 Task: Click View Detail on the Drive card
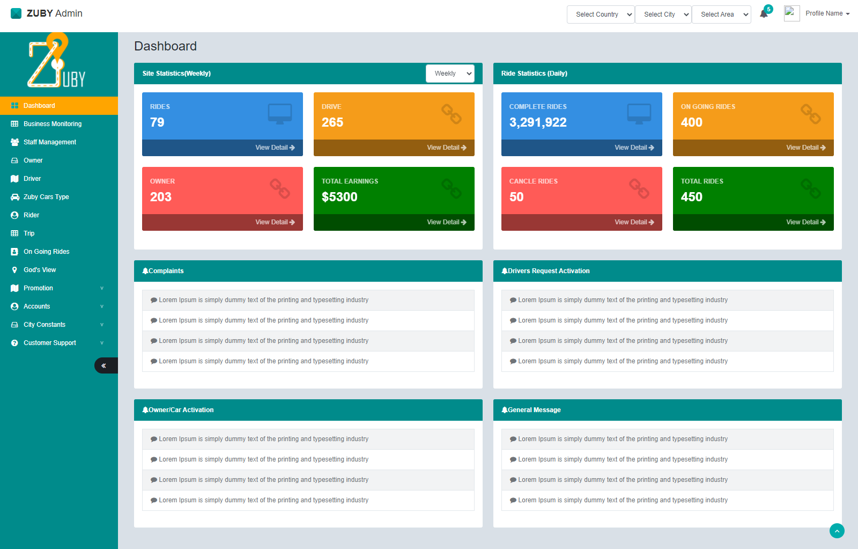pyautogui.click(x=446, y=148)
